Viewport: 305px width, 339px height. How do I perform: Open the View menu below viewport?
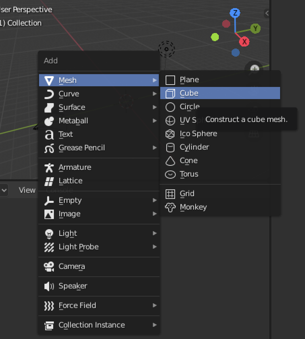[x=27, y=190]
